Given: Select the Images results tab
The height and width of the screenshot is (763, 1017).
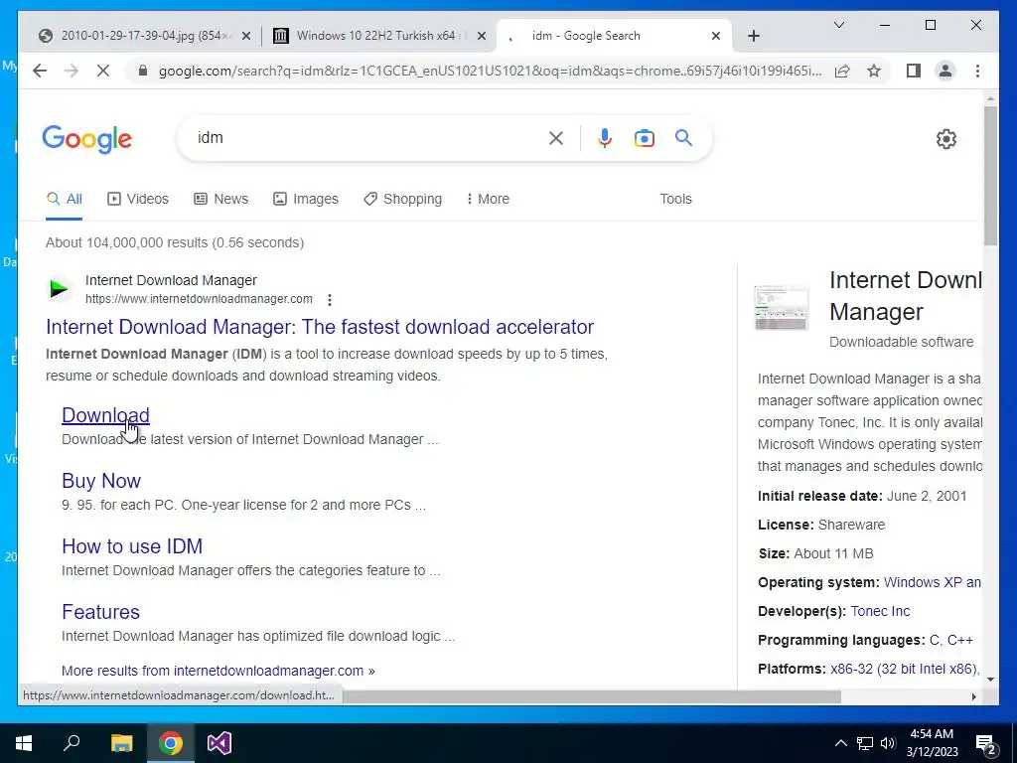Looking at the screenshot, I should tap(306, 199).
